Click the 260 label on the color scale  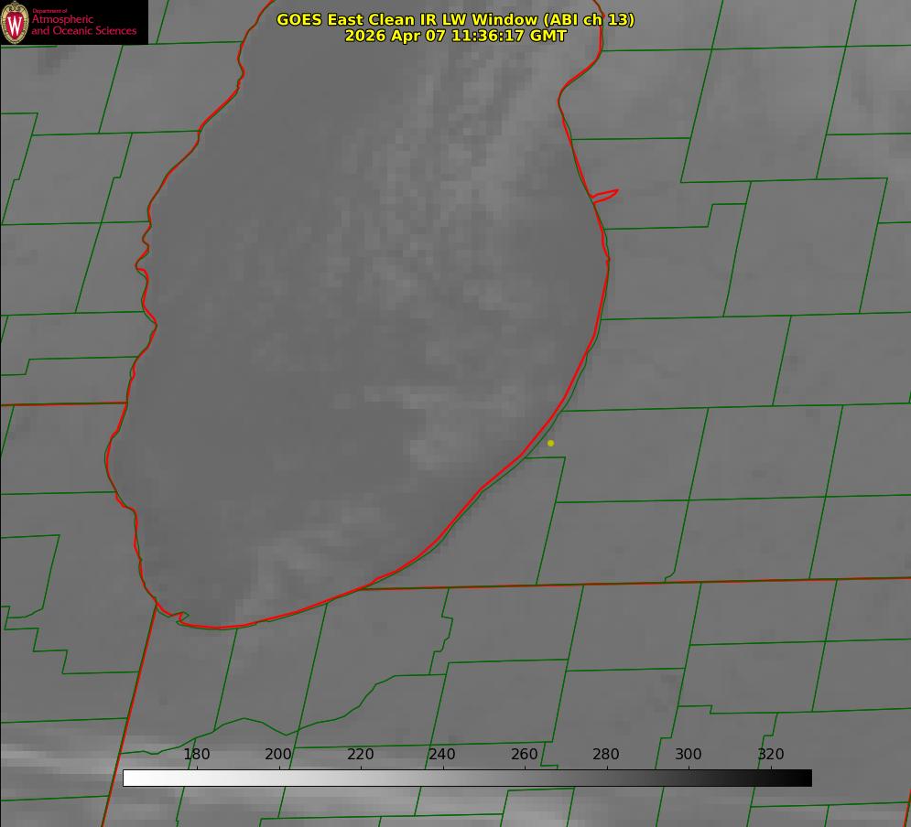click(524, 754)
